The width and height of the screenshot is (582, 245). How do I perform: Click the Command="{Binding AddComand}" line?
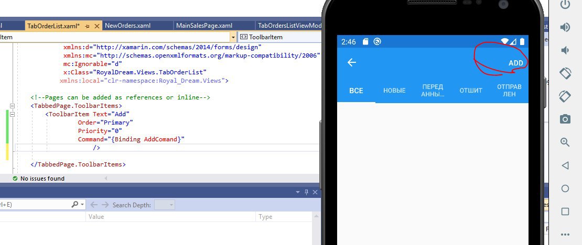click(x=131, y=139)
